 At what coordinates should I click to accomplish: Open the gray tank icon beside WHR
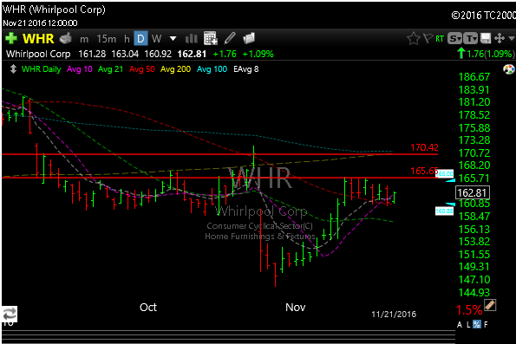coord(66,38)
